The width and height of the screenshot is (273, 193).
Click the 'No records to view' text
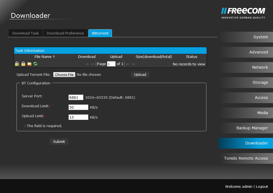tap(189, 64)
